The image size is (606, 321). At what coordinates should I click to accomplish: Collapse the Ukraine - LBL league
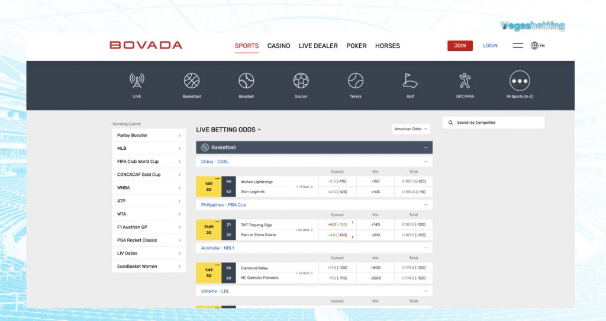426,291
